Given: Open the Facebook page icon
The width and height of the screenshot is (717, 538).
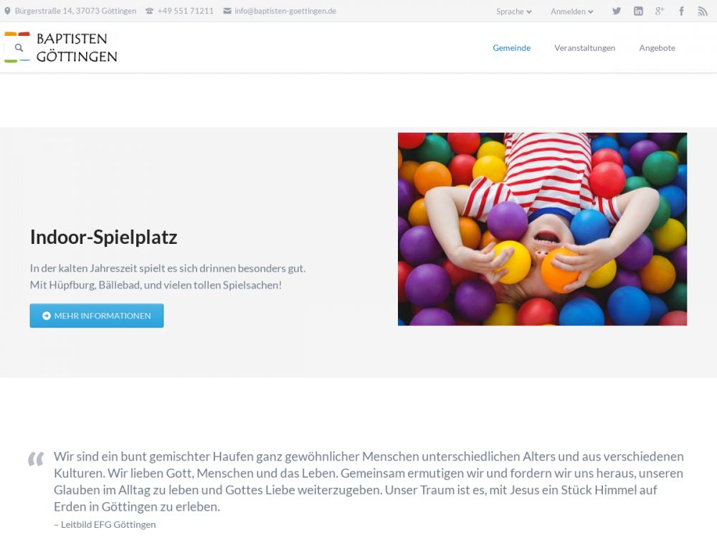Looking at the screenshot, I should 681,11.
